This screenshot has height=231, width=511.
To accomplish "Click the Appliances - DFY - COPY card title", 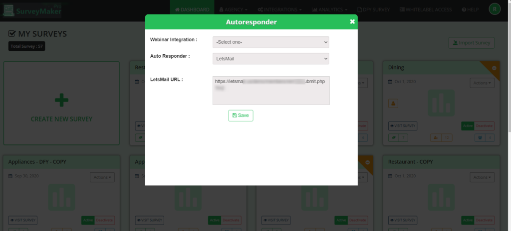I will 37,162.
